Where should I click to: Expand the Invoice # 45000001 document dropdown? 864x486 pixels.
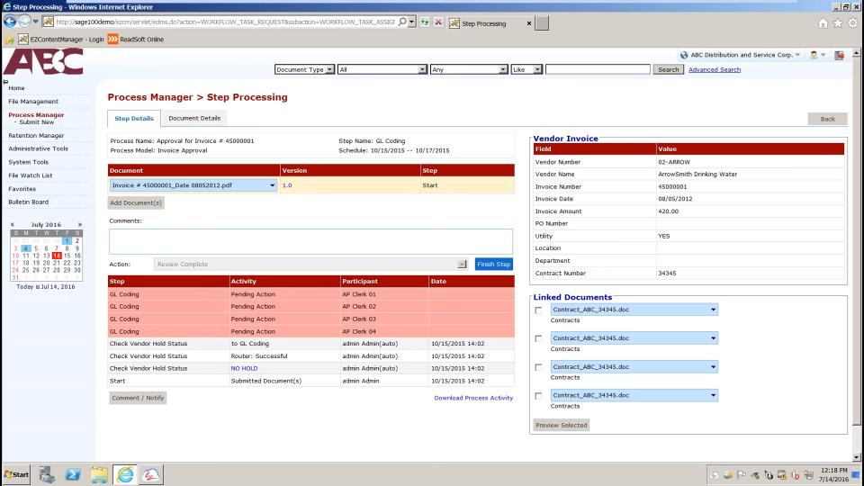tap(272, 185)
